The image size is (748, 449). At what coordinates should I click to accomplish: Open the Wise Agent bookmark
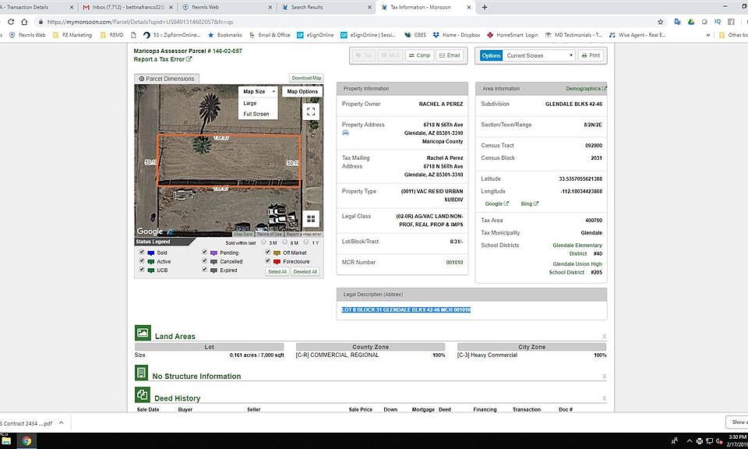click(x=637, y=35)
